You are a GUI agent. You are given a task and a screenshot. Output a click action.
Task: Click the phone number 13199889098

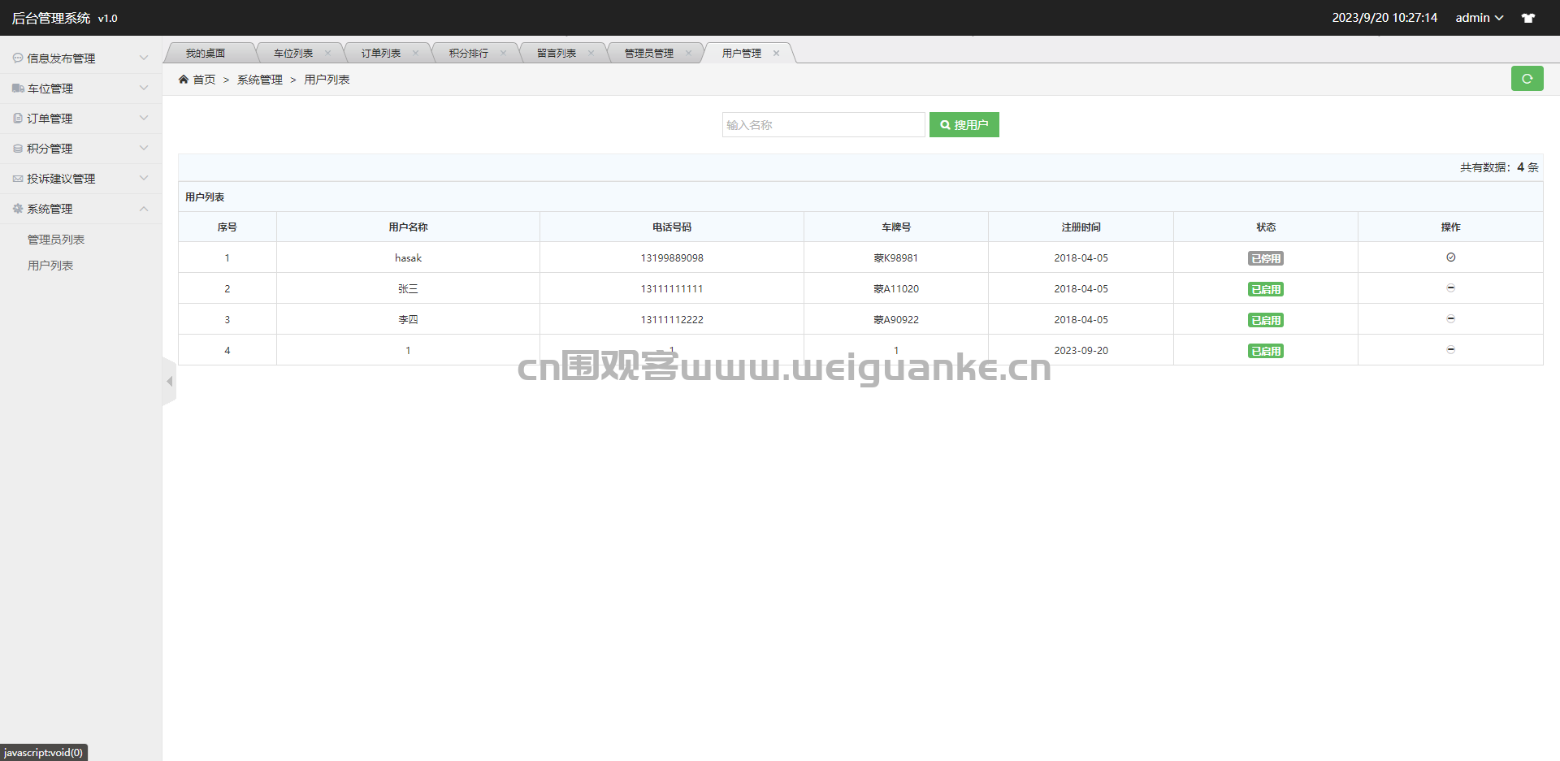[x=672, y=257]
